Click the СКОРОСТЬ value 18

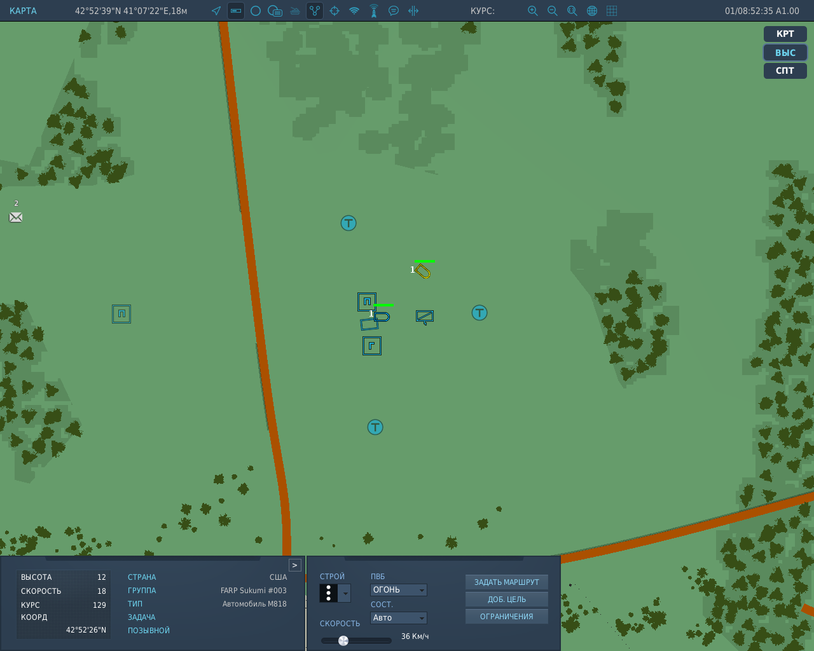click(x=102, y=591)
